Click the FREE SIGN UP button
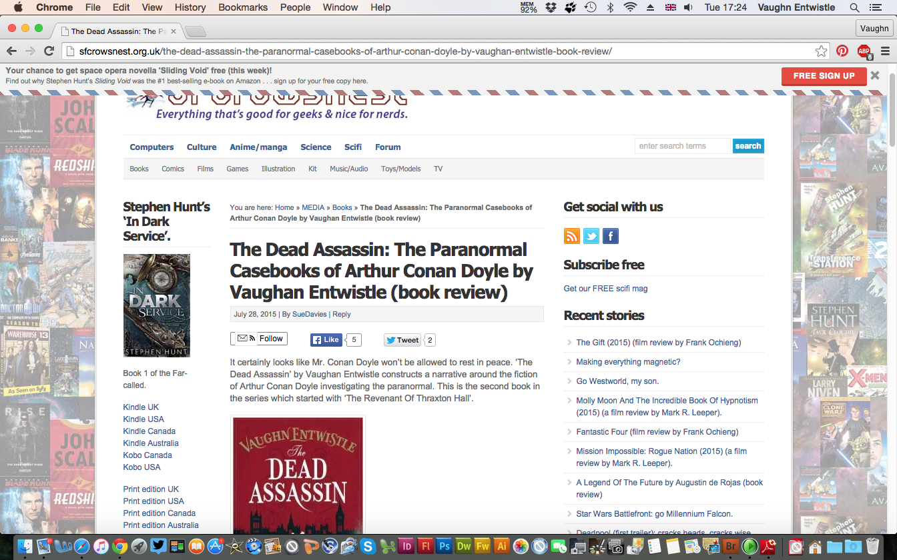This screenshot has width=897, height=560. pyautogui.click(x=824, y=76)
